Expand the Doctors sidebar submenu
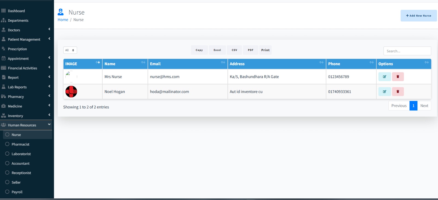Image resolution: width=438 pixels, height=200 pixels. coord(26,30)
